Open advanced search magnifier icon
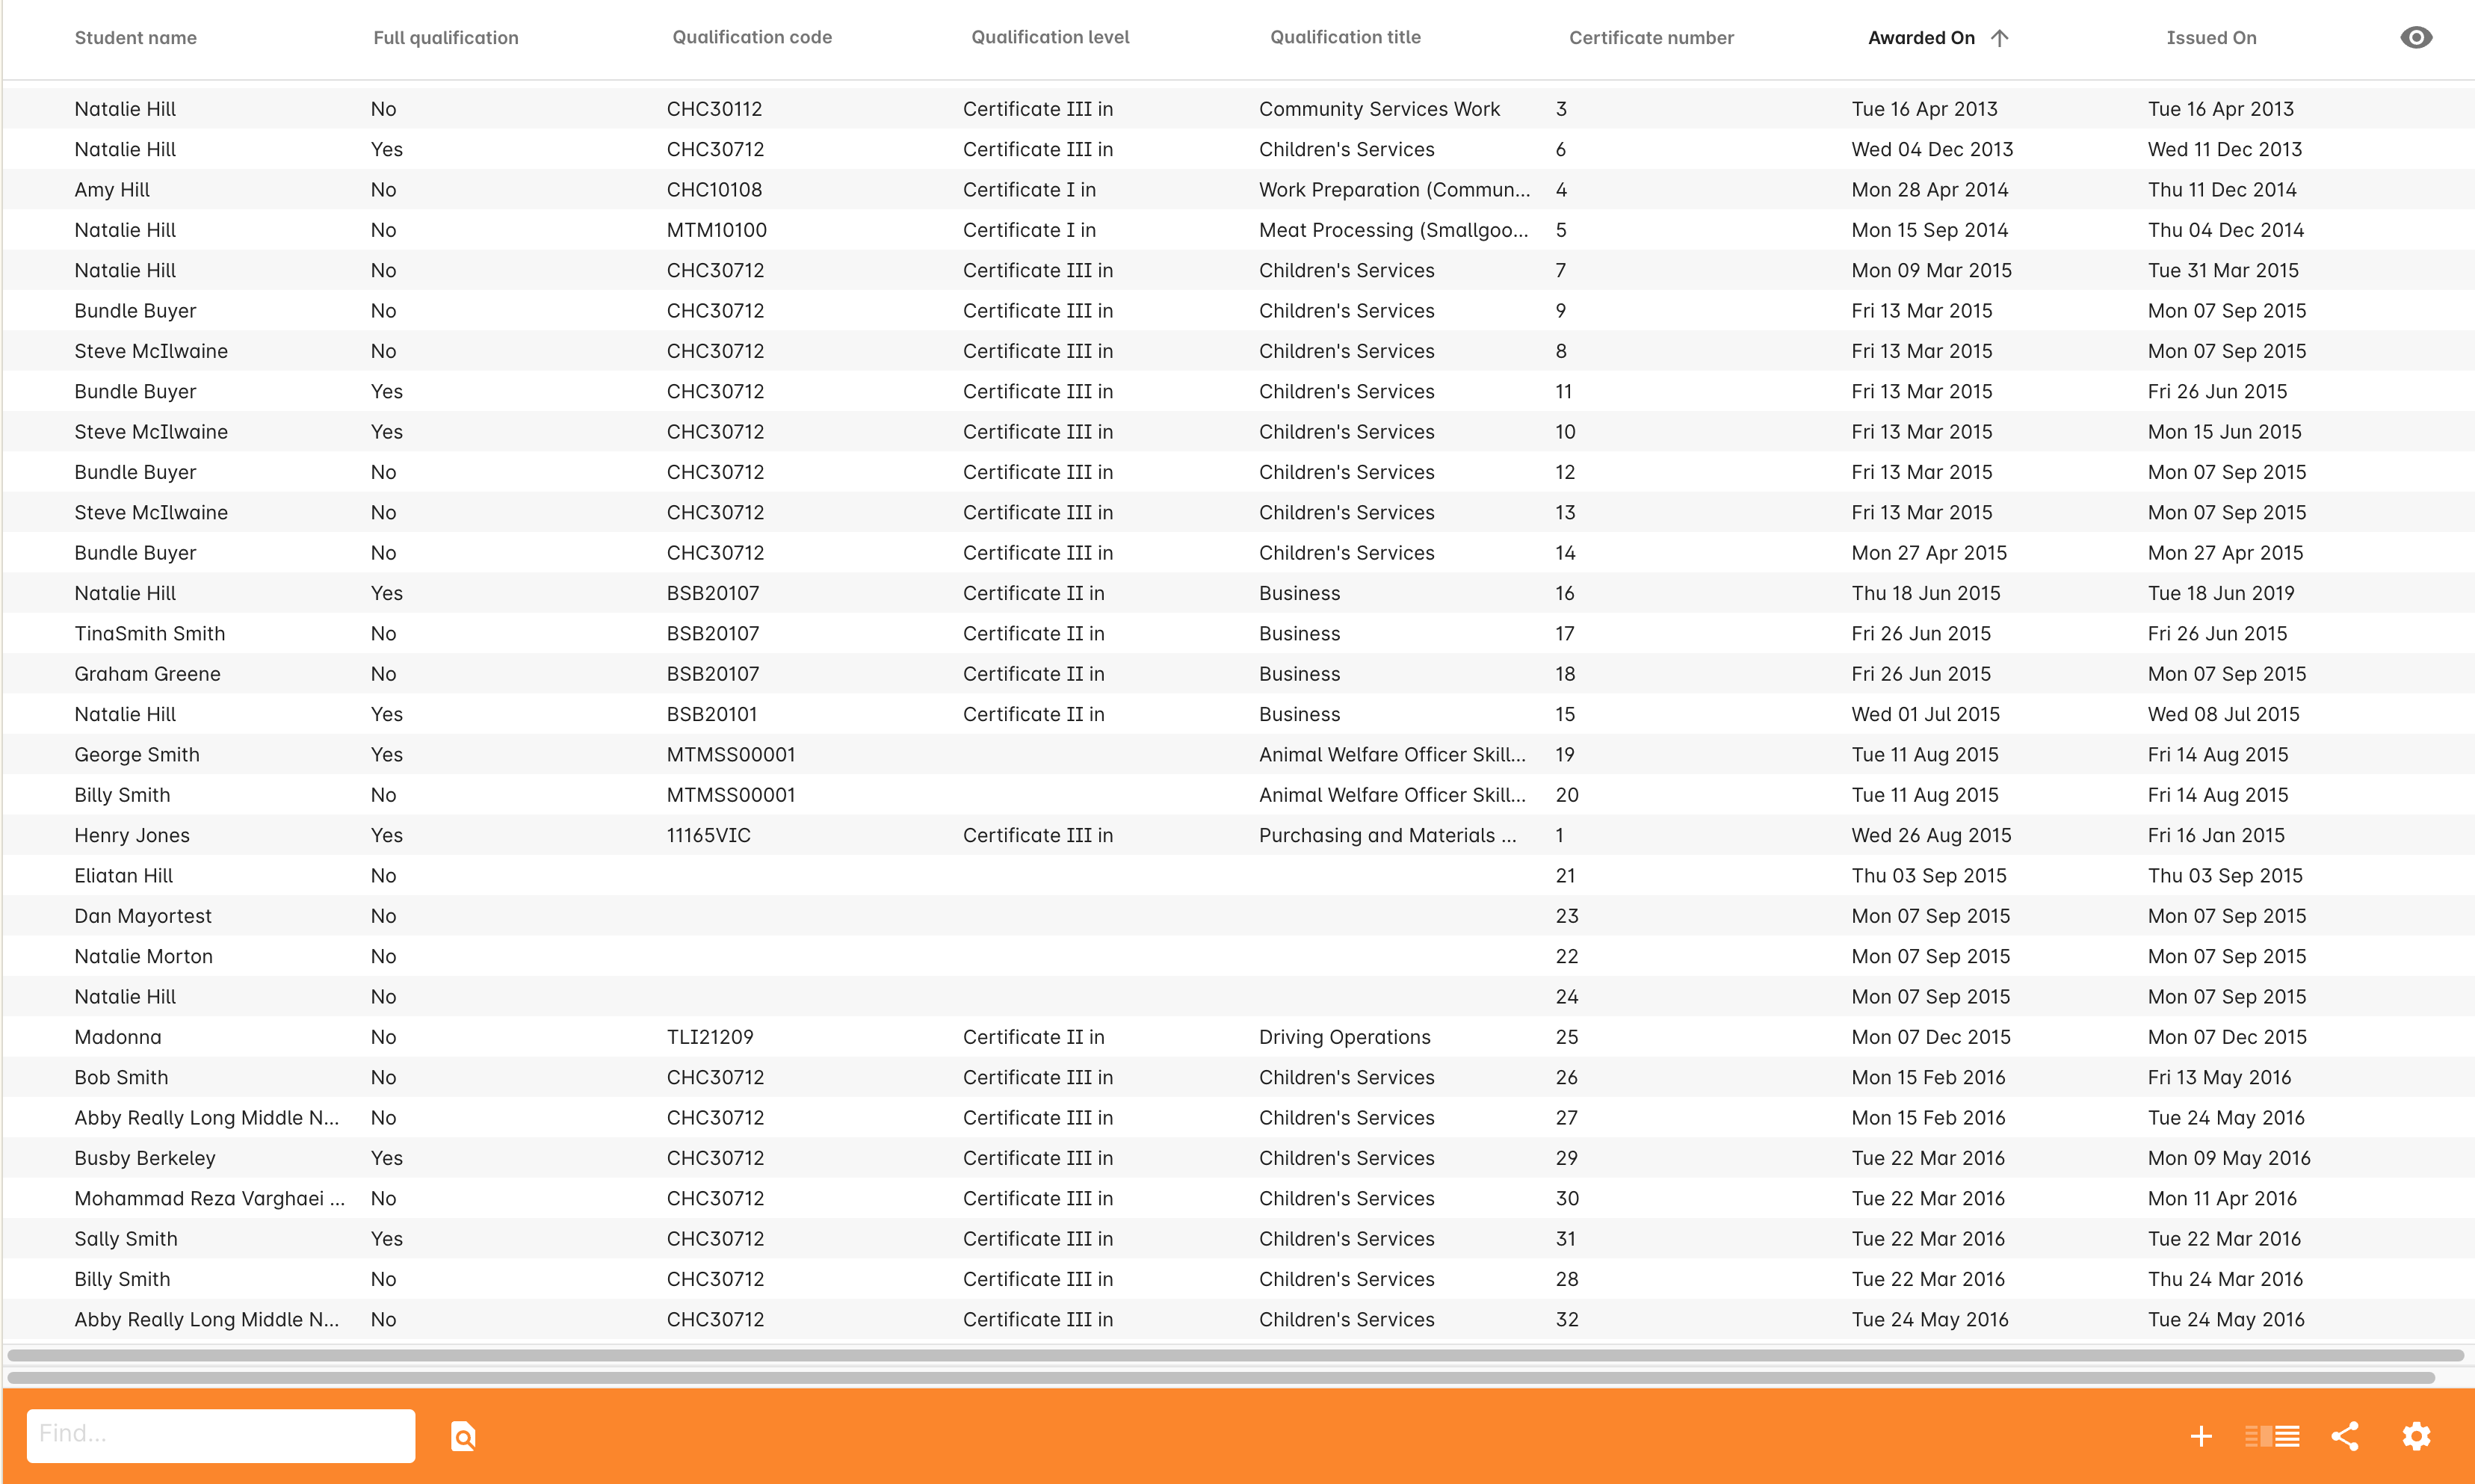 (x=463, y=1436)
